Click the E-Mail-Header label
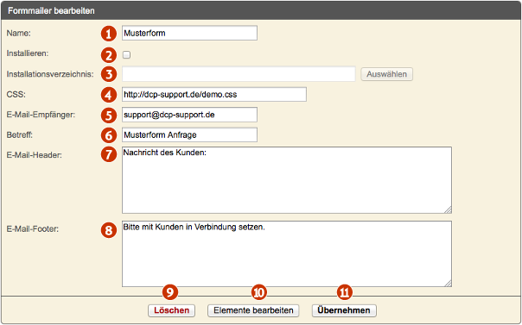 click(34, 155)
